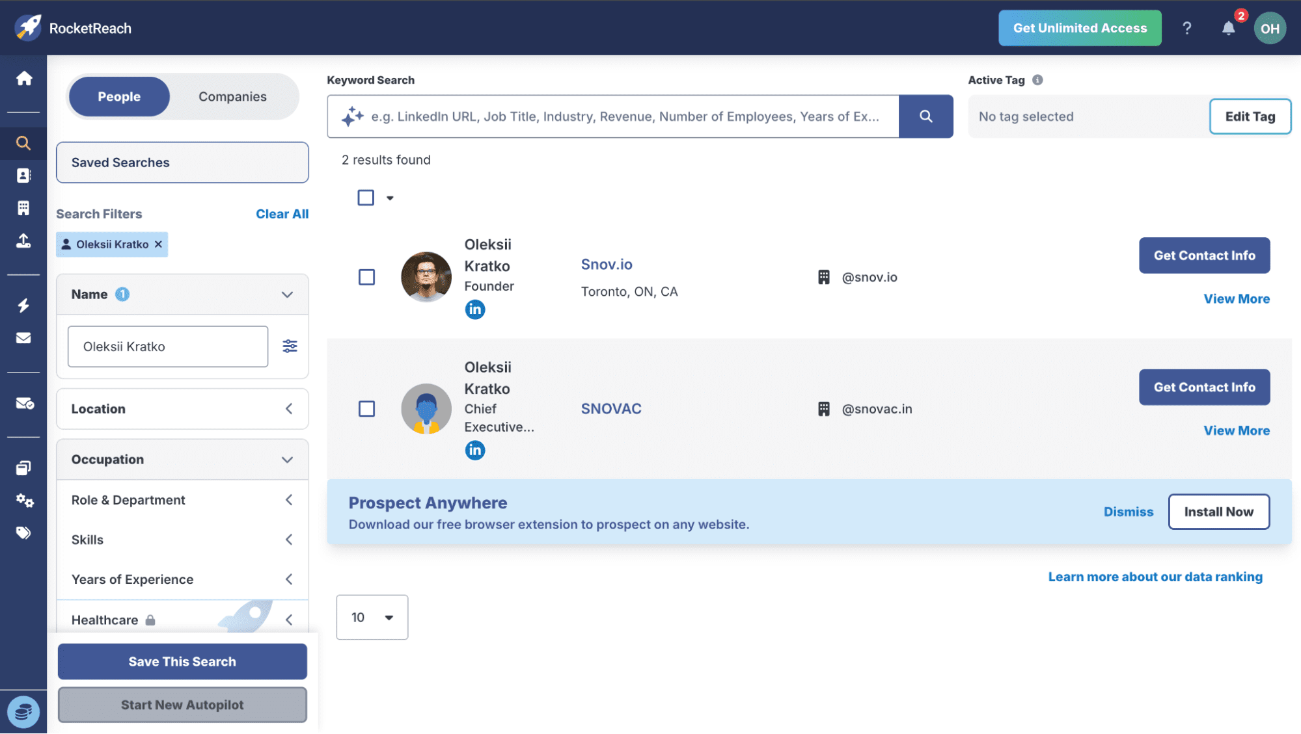1301x734 pixels.
Task: Select the People tab
Action: pyautogui.click(x=119, y=97)
